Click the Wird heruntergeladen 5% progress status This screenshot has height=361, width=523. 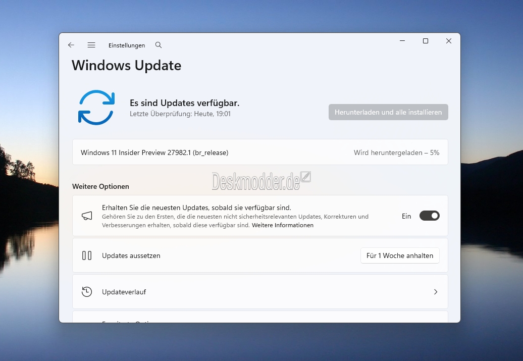[396, 152]
